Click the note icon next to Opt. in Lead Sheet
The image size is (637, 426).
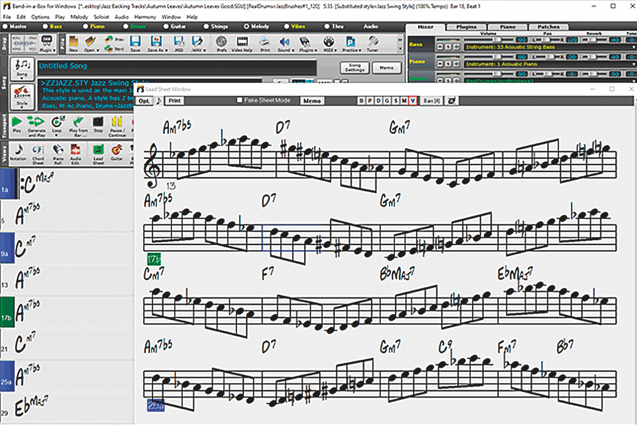(x=158, y=101)
